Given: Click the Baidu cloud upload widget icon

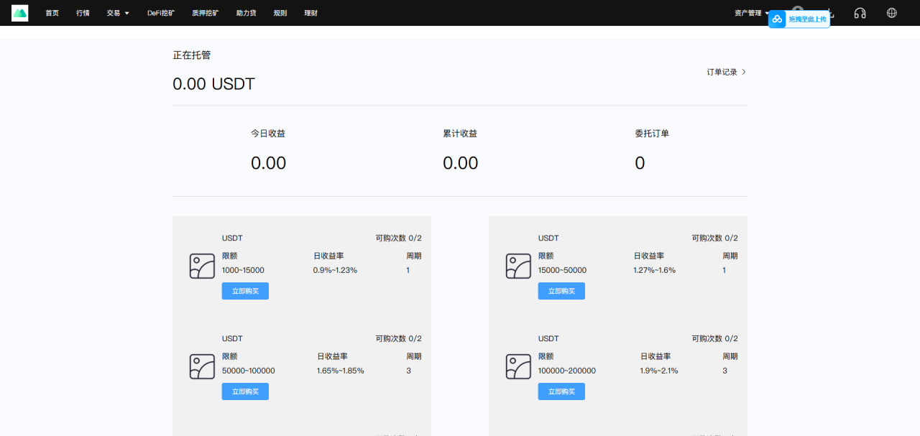Looking at the screenshot, I should point(777,19).
